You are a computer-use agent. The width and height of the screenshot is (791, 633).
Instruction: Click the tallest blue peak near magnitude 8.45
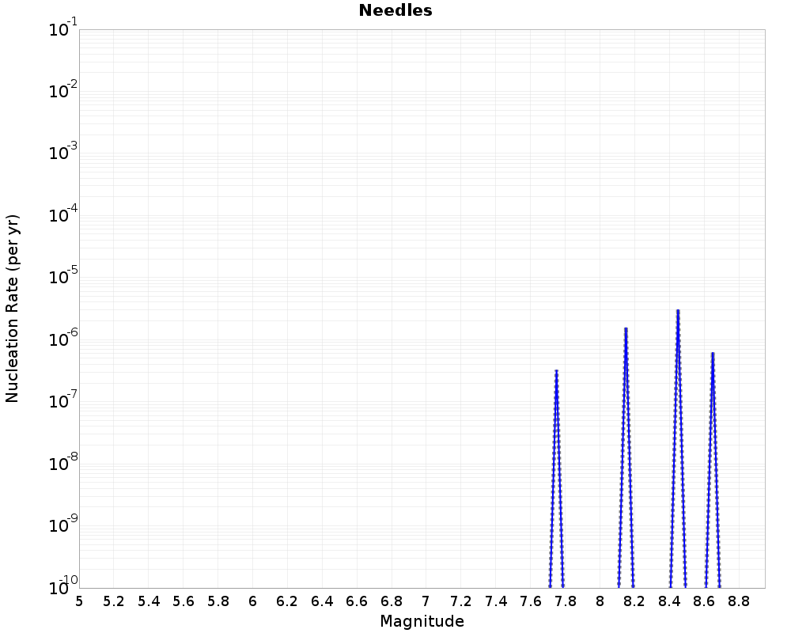point(678,449)
